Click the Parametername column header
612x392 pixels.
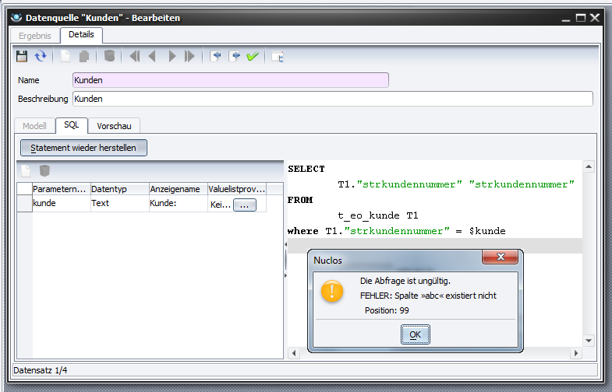pos(62,189)
